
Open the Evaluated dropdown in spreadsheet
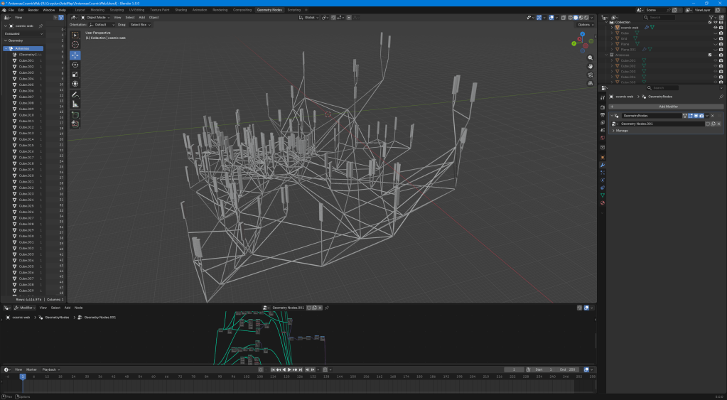click(x=23, y=34)
